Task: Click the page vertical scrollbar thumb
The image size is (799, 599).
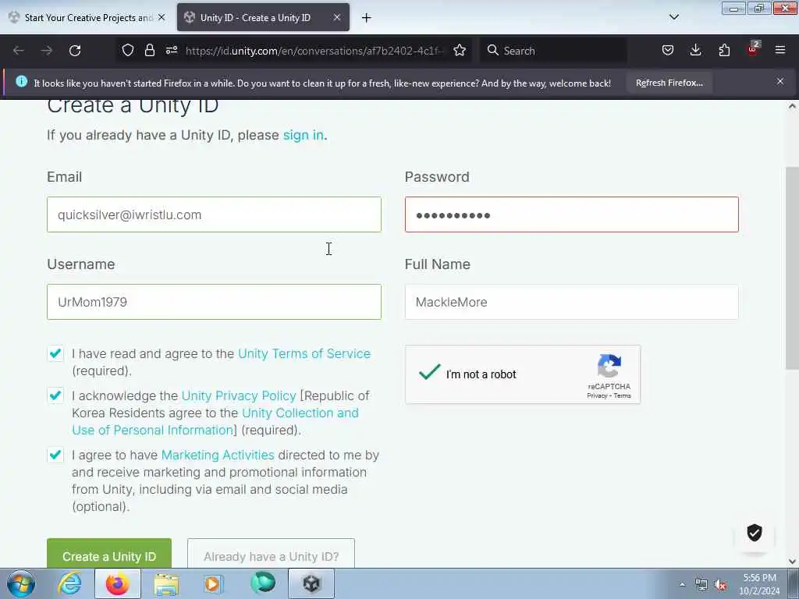Action: (x=792, y=268)
